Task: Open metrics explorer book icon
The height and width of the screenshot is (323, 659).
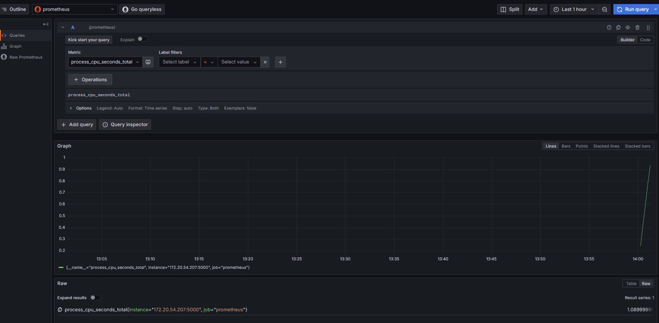Action: pyautogui.click(x=148, y=62)
